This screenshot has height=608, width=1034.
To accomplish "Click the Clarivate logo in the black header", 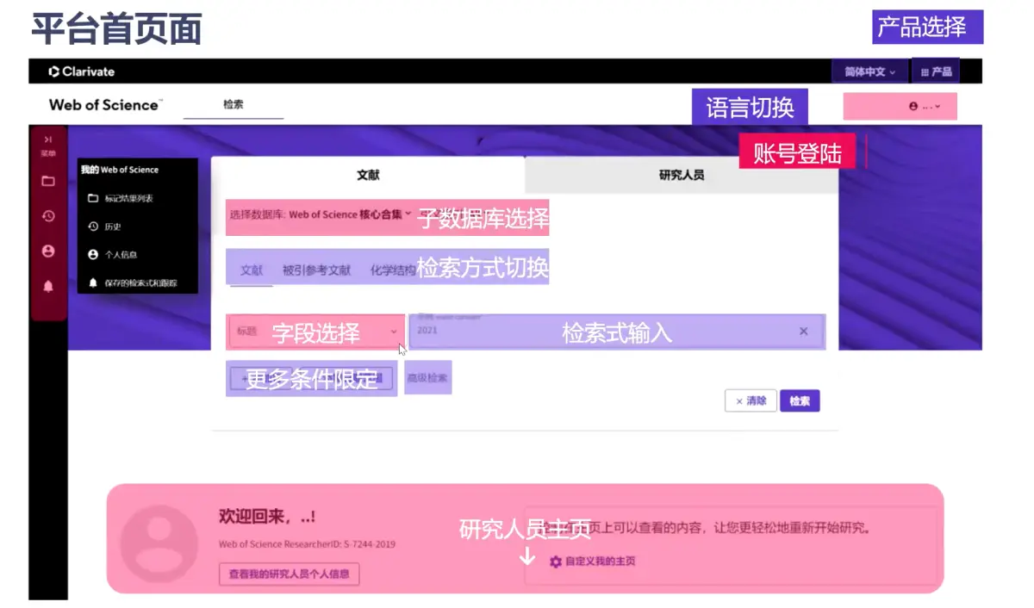I will pos(82,71).
